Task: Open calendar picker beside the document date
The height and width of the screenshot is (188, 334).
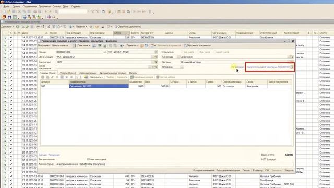Action: click(156, 52)
